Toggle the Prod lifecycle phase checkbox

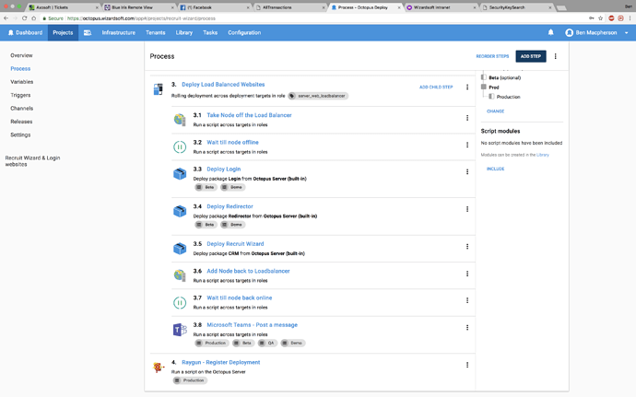coord(484,87)
